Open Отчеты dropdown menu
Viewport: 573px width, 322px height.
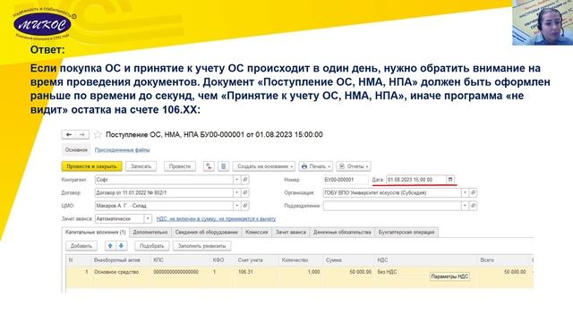[354, 166]
